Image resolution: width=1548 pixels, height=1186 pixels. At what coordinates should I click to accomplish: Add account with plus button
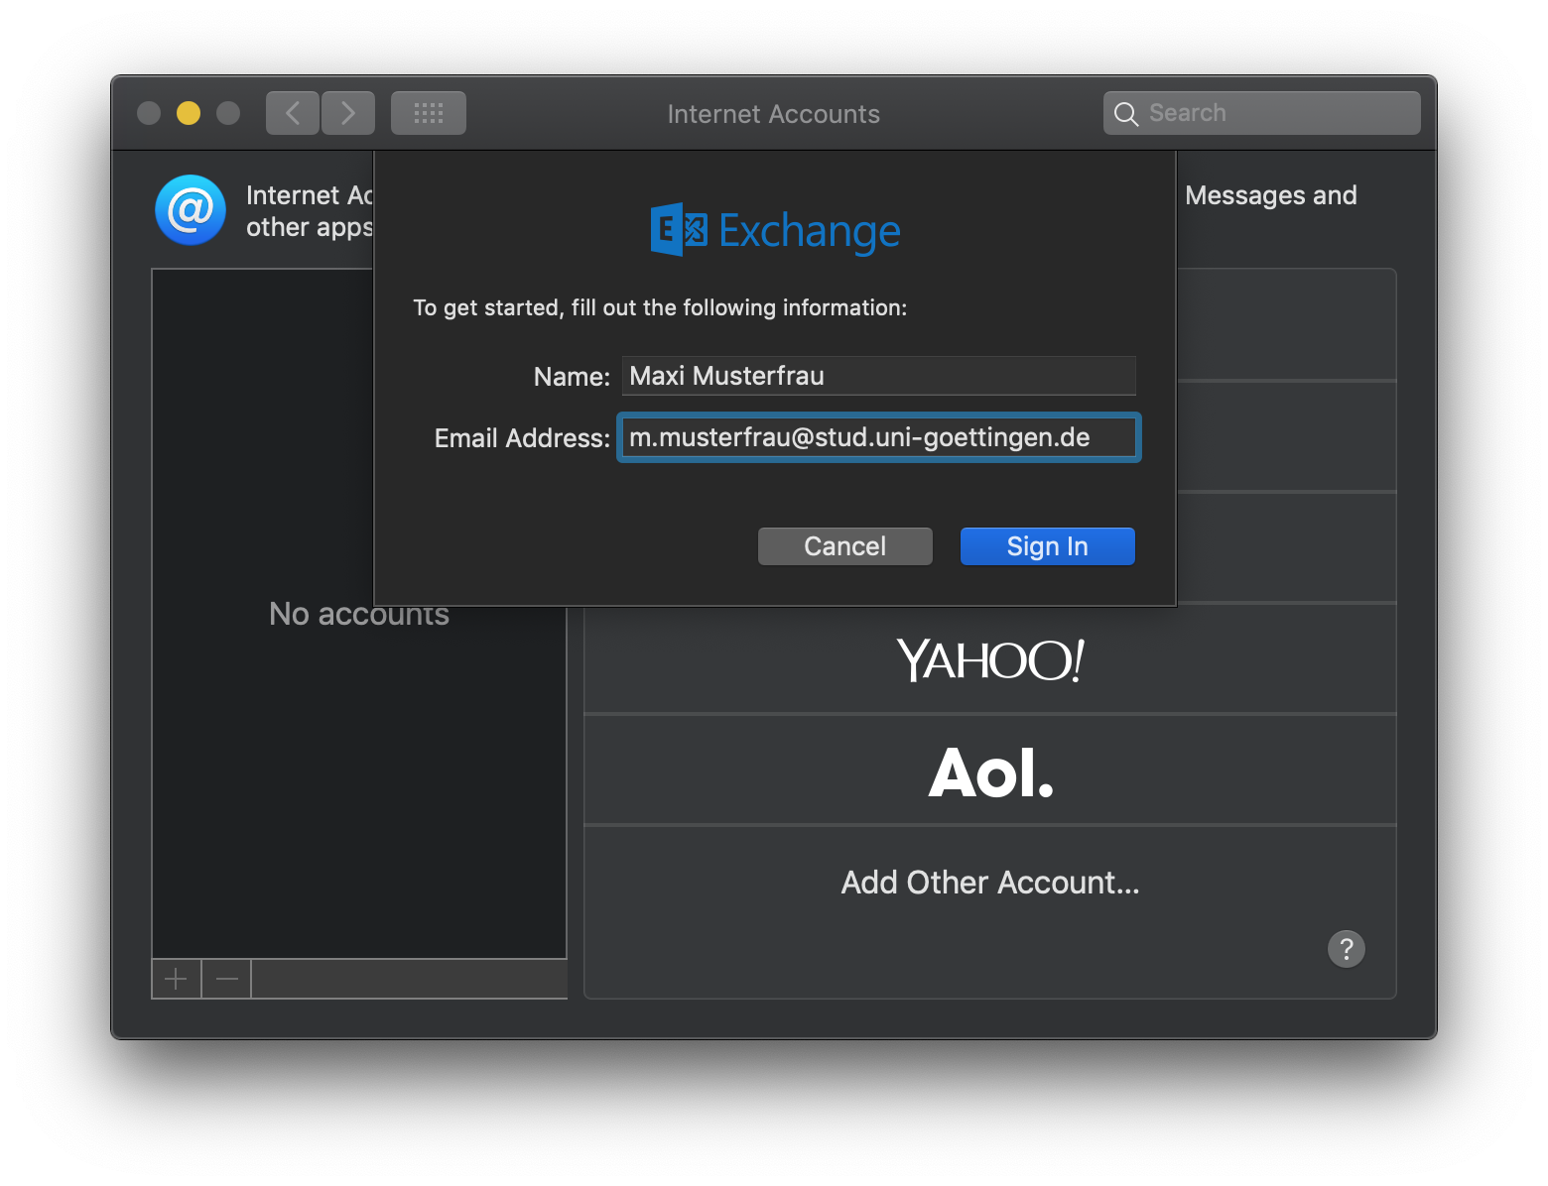(x=177, y=980)
